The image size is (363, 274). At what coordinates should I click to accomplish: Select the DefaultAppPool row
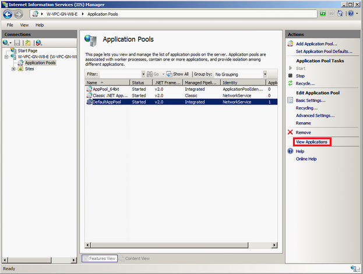[181, 102]
